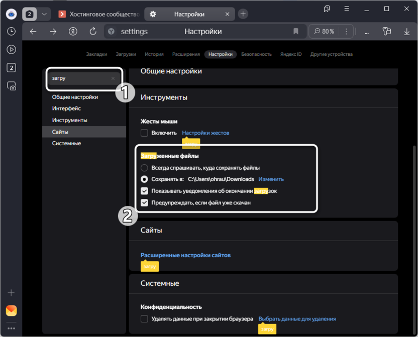Image resolution: width=418 pixels, height=337 pixels.
Task: Expand the tab group dropdown chevron
Action: 44,14
